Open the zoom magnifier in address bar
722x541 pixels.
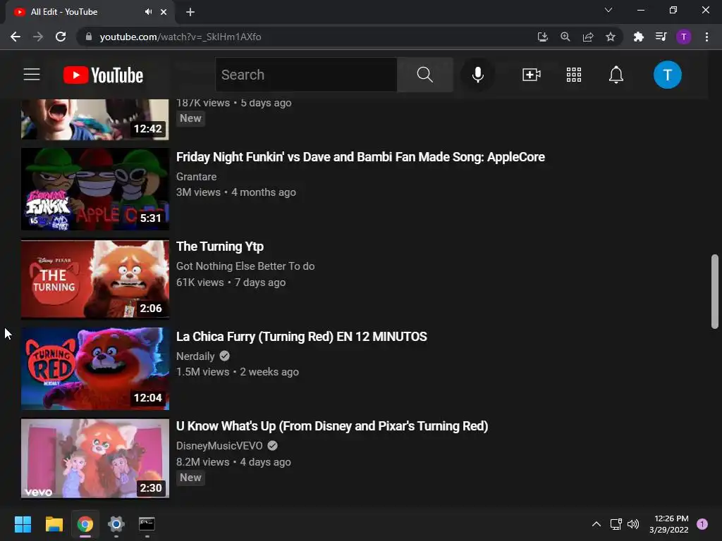pyautogui.click(x=565, y=37)
